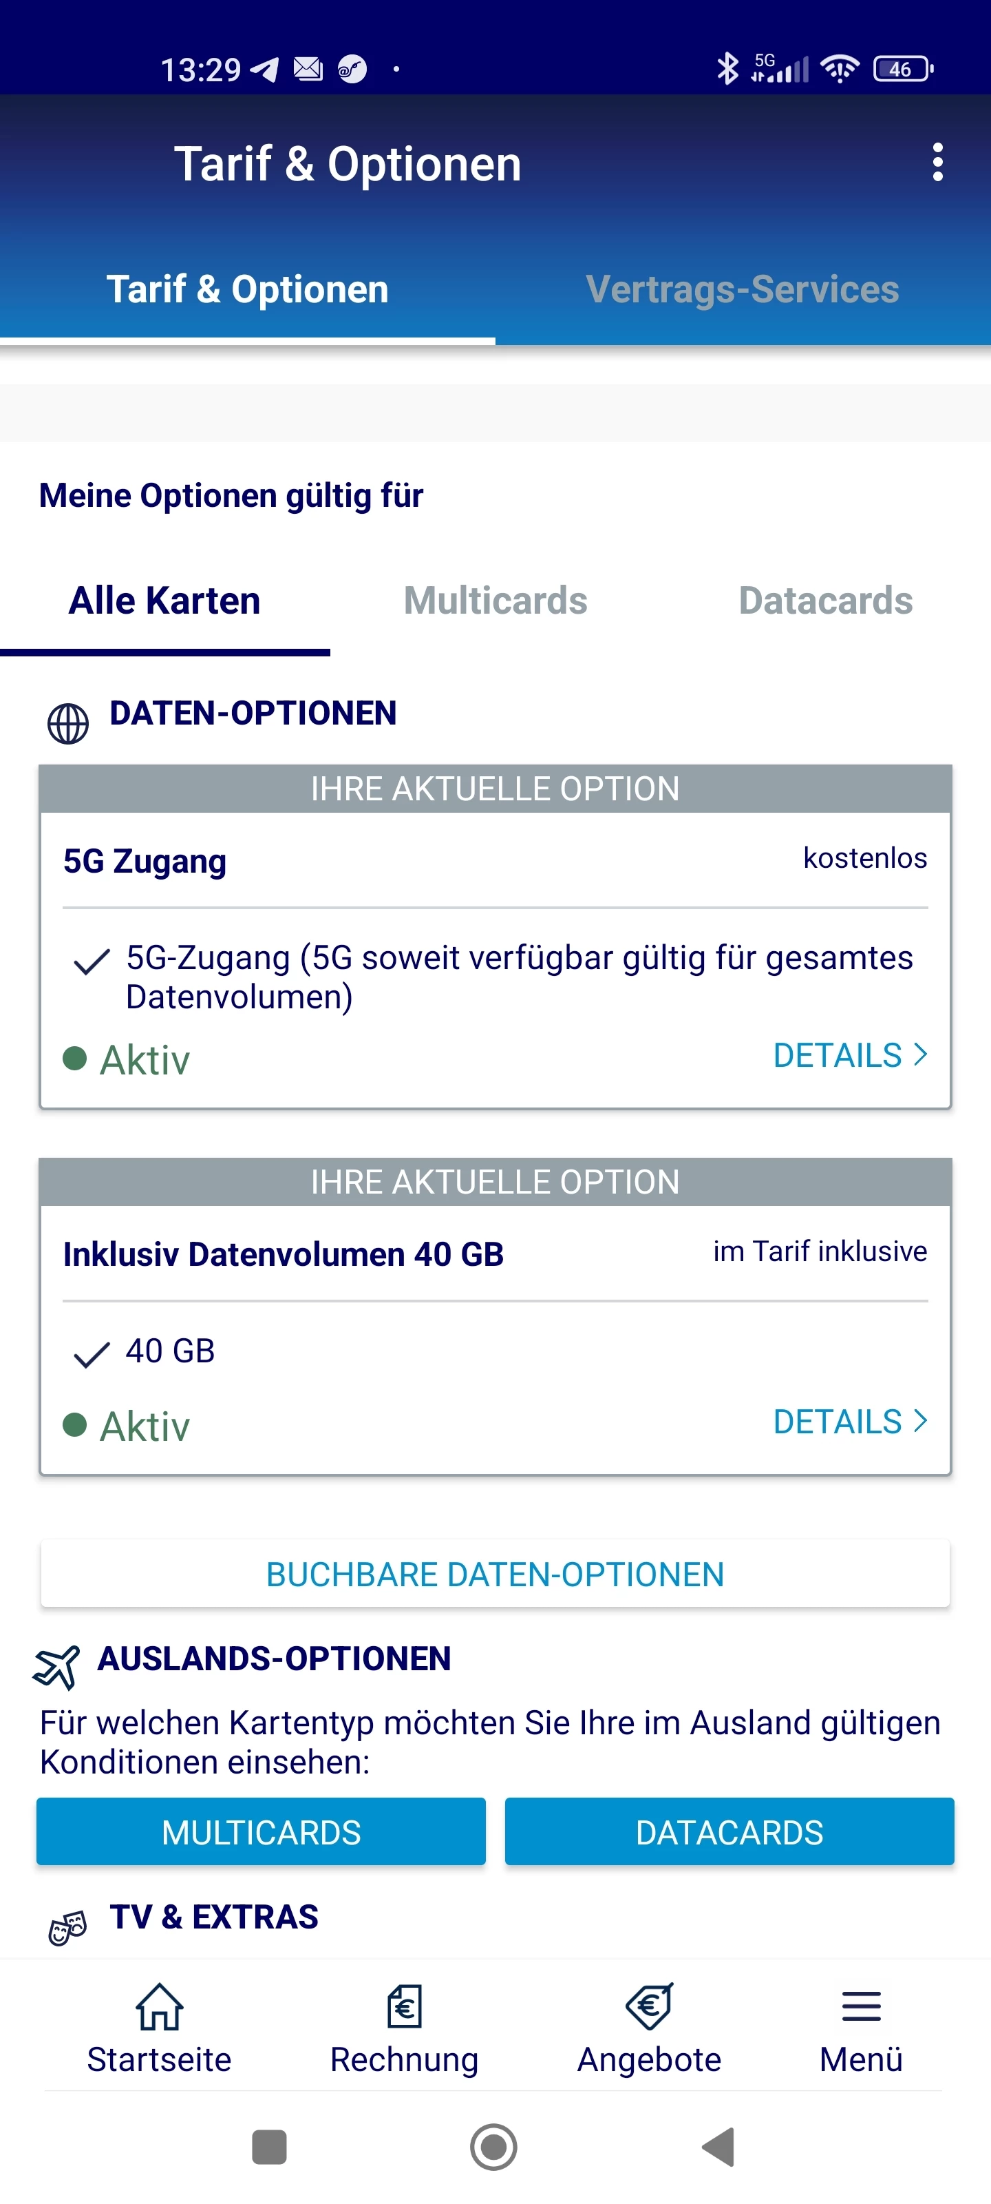
Task: Open the three-dot overflow menu
Action: tap(937, 162)
